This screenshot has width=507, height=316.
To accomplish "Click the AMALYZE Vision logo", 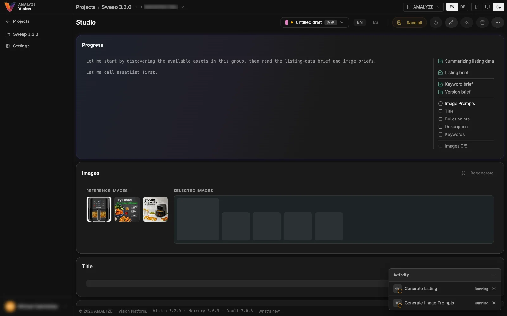I will 20,7.
